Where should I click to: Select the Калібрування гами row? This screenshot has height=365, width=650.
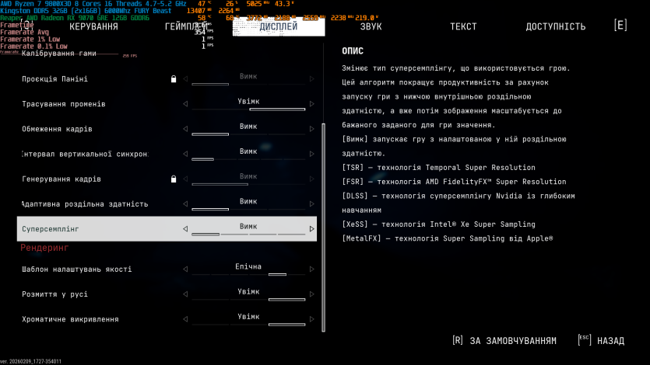coord(59,54)
